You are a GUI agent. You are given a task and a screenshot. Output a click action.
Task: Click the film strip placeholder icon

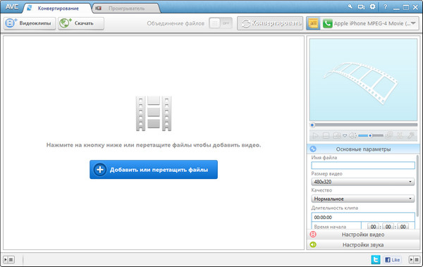154,113
